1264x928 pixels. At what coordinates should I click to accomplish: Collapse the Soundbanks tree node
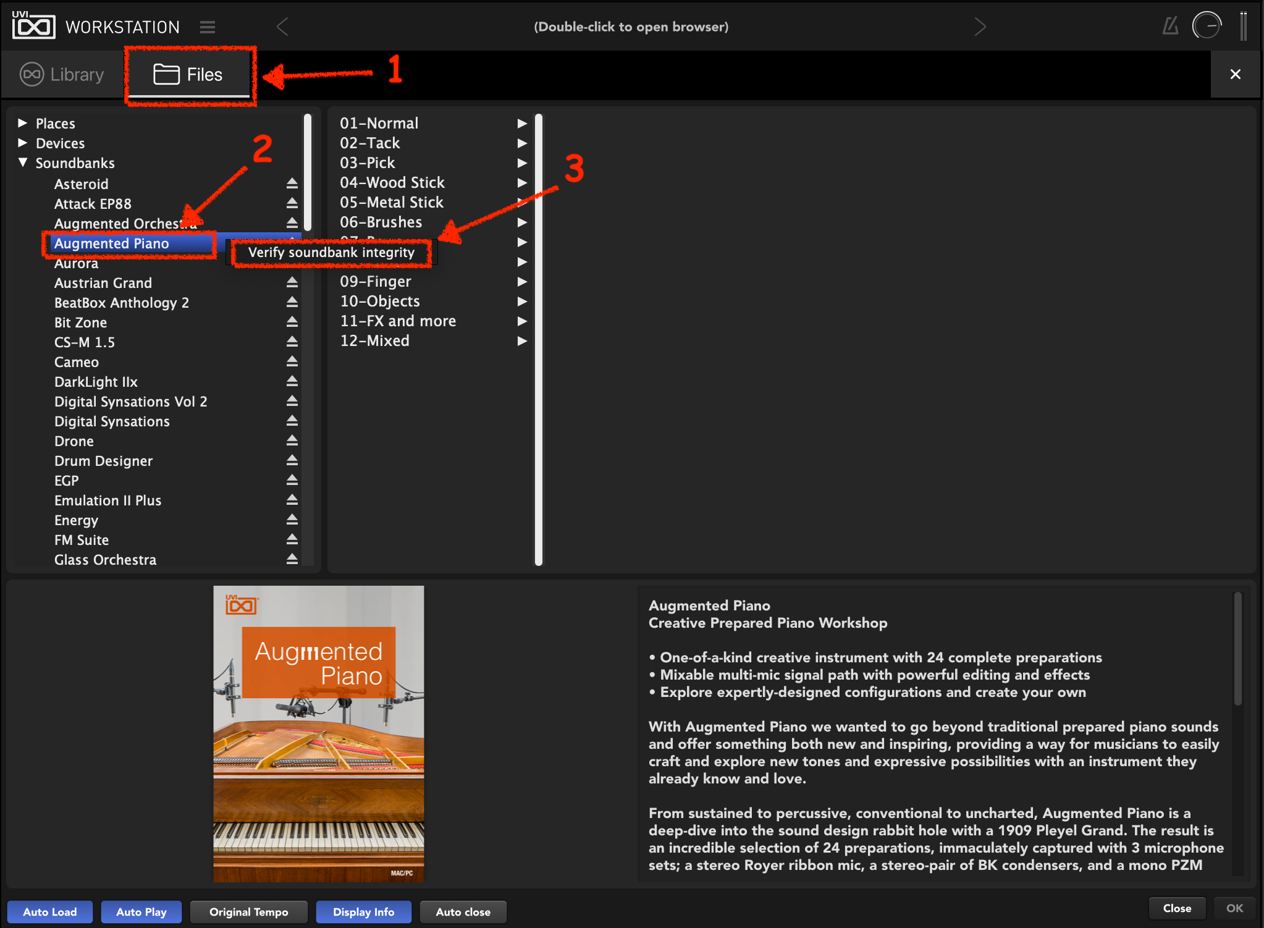[x=23, y=162]
